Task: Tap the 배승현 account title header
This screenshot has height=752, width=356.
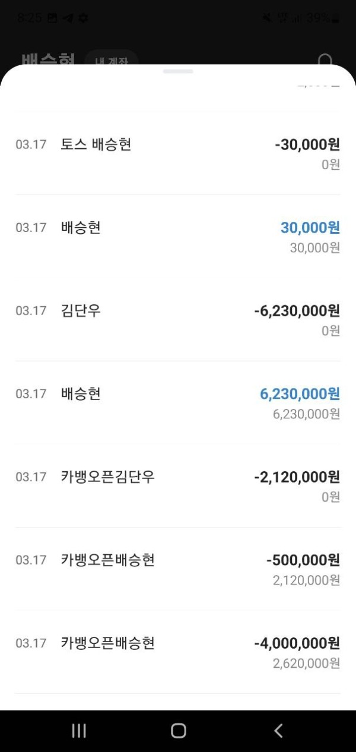Action: click(48, 61)
